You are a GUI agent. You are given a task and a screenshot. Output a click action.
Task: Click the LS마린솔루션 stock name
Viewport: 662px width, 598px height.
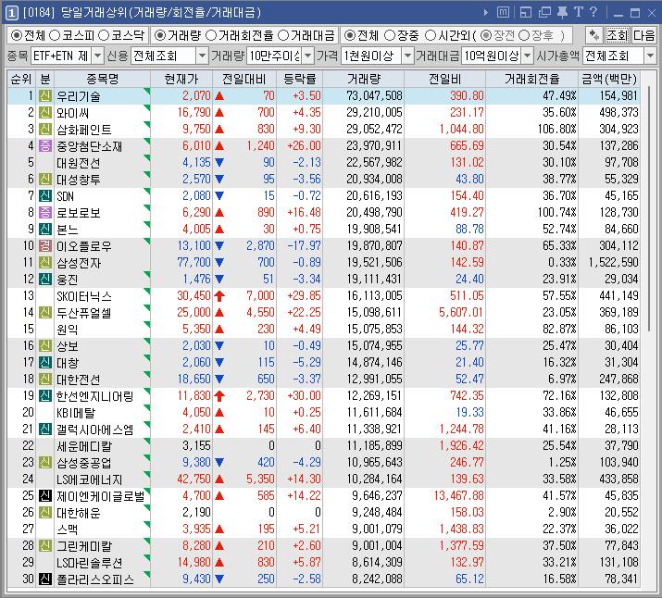(90, 563)
